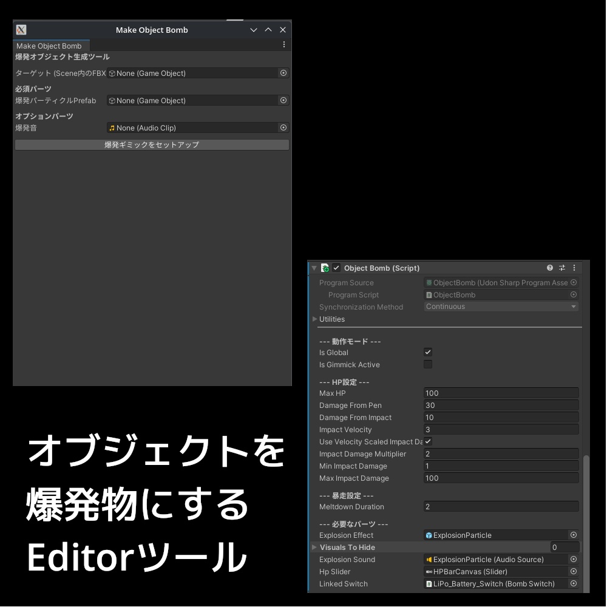Open presets for the Object Bomb component
The image size is (607, 607).
[x=561, y=268]
